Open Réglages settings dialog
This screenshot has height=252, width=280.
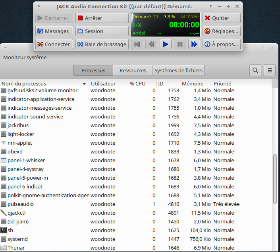point(221,31)
